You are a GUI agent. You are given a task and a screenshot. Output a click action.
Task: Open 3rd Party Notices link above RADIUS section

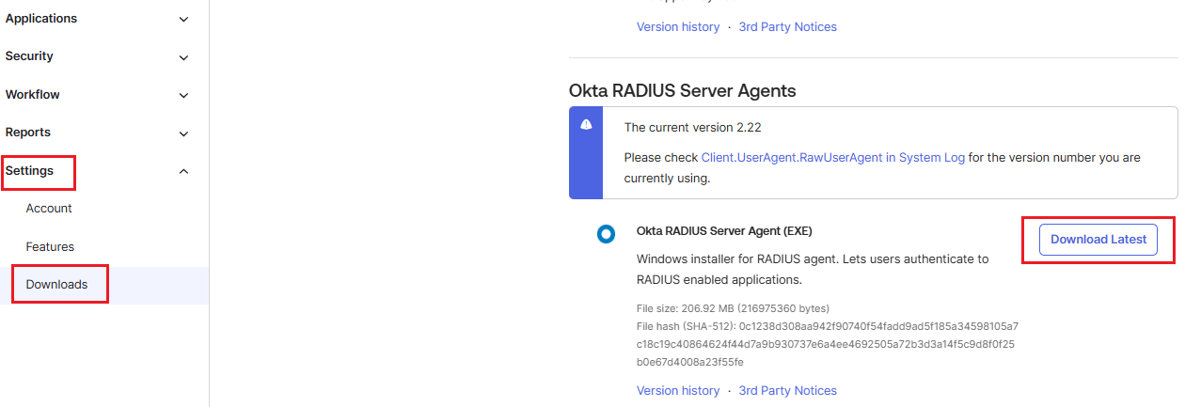[788, 27]
